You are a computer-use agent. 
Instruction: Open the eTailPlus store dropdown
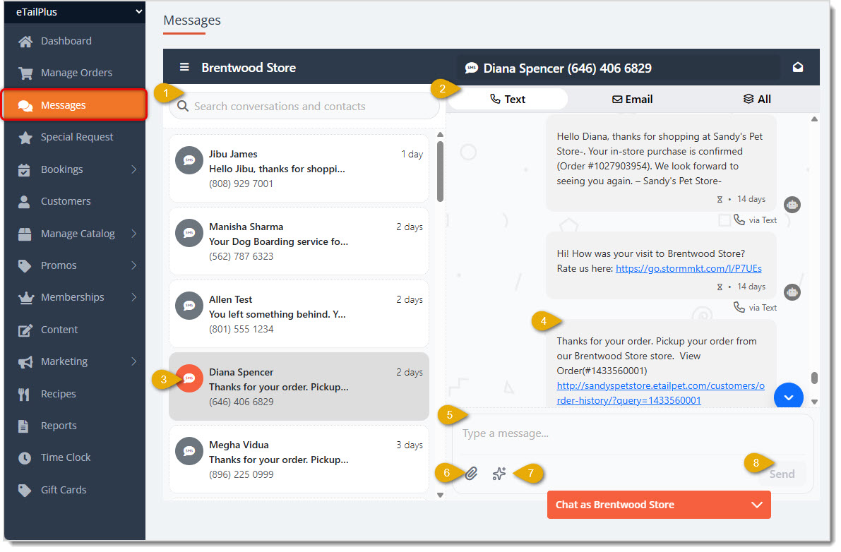pyautogui.click(x=75, y=12)
